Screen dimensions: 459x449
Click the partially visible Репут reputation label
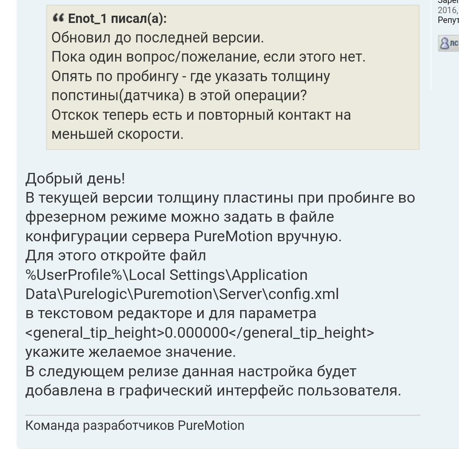[x=448, y=20]
